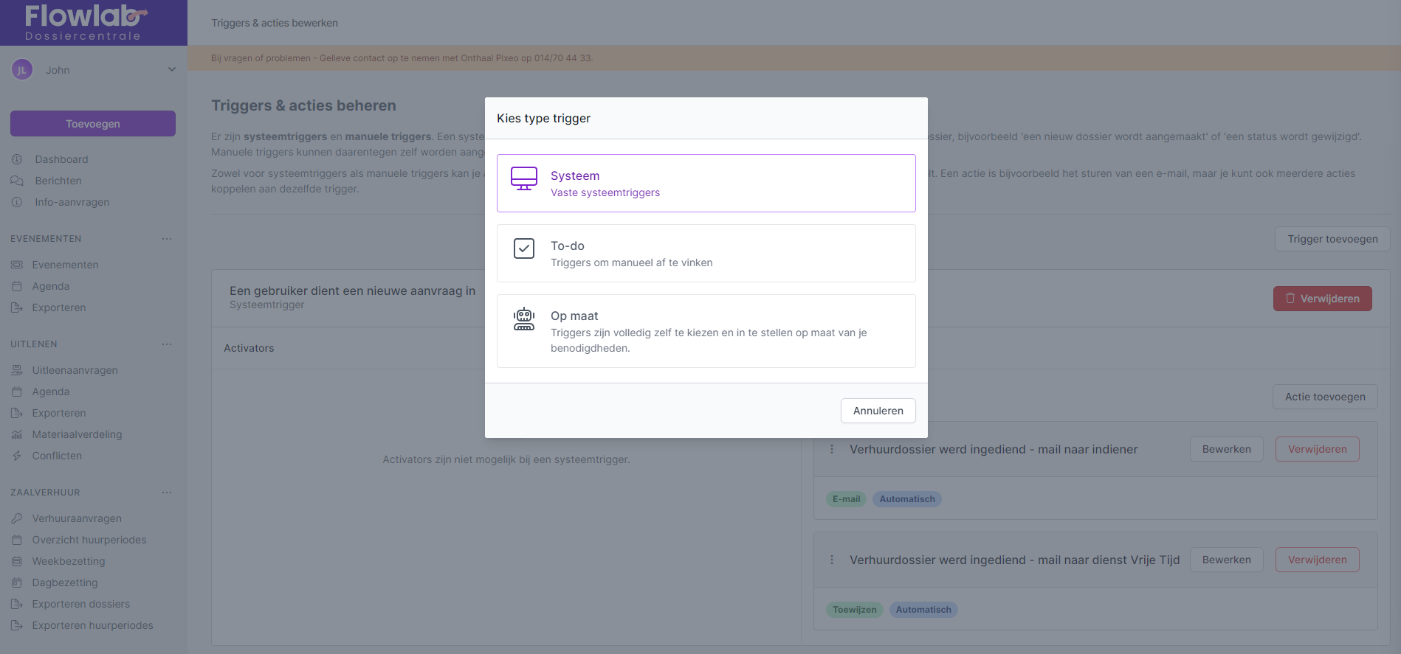The image size is (1401, 654).
Task: Click the monitor icon for Systeem trigger
Action: (524, 178)
